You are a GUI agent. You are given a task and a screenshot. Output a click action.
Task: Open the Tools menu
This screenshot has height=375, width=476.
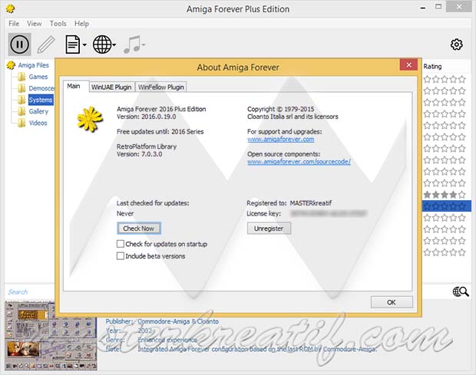tap(58, 24)
